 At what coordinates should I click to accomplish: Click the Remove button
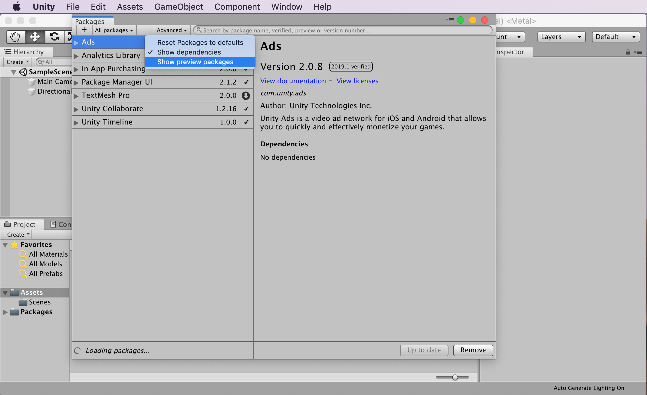tap(473, 350)
